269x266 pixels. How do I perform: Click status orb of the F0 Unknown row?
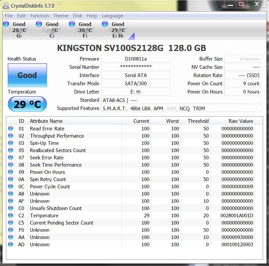[11, 230]
